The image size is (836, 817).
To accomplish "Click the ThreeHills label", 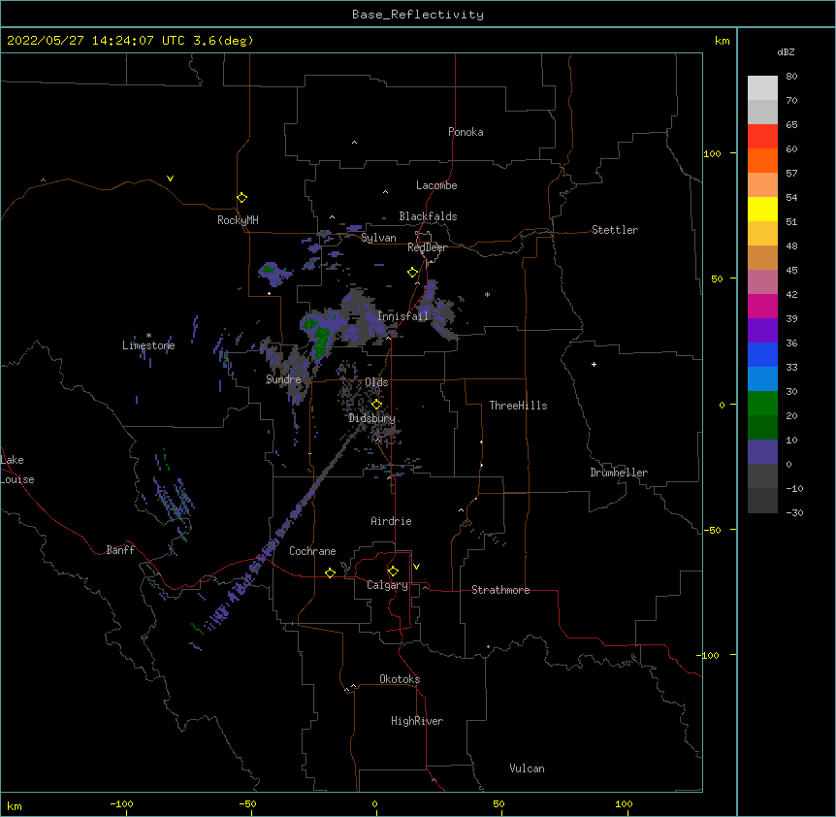I will click(x=518, y=406).
